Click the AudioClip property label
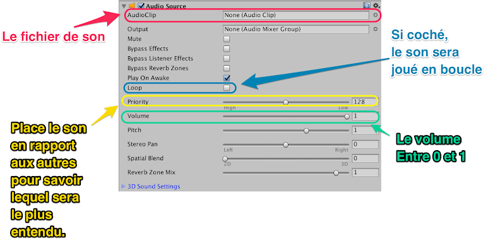This screenshot has height=243, width=488. 141,15
